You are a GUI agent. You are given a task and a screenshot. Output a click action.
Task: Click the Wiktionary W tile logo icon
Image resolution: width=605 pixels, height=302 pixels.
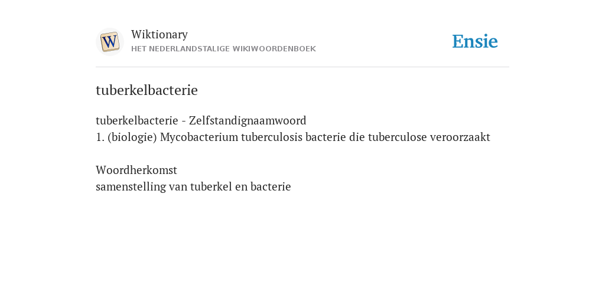109,42
